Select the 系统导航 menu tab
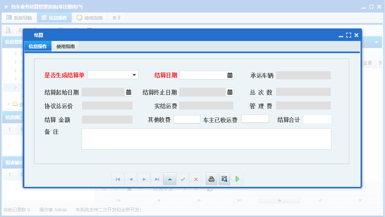Image resolution: width=385 pixels, height=217 pixels. pos(19,17)
